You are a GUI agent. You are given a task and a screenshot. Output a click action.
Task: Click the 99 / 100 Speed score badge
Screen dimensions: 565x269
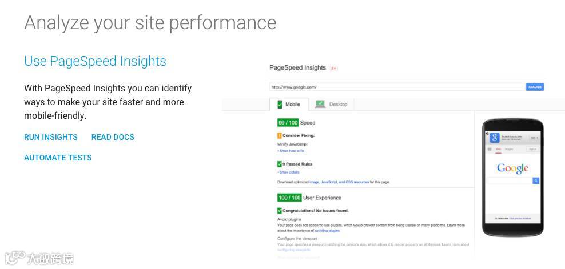[288, 123]
